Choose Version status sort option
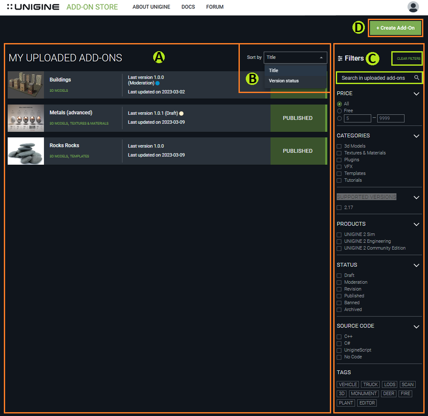This screenshot has width=428, height=416. click(296, 81)
